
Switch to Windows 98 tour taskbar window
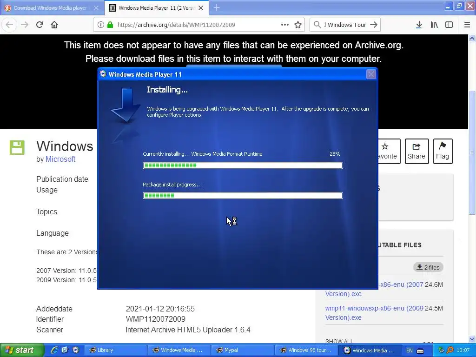[306, 350]
